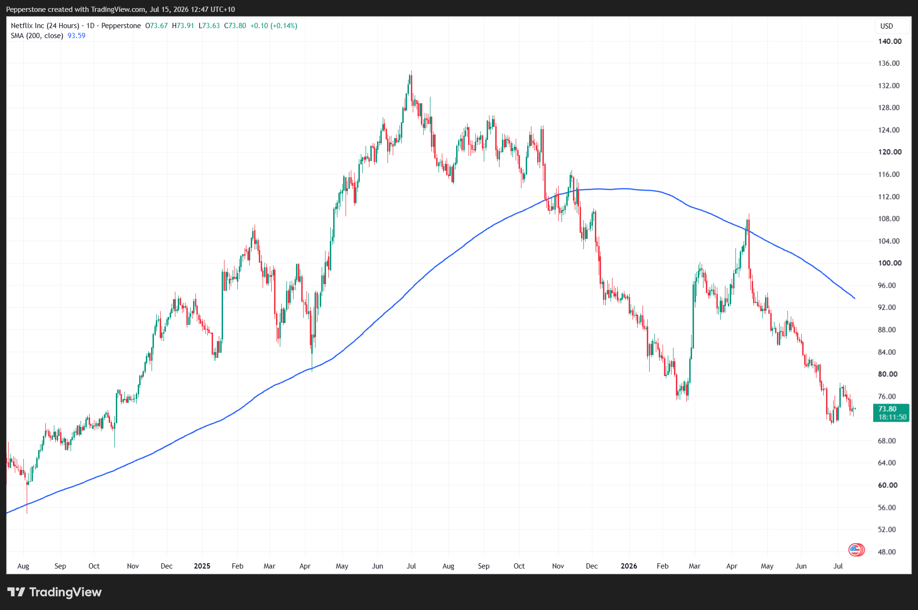Click the 80.00 price axis label
The width and height of the screenshot is (918, 610).
[x=888, y=374]
